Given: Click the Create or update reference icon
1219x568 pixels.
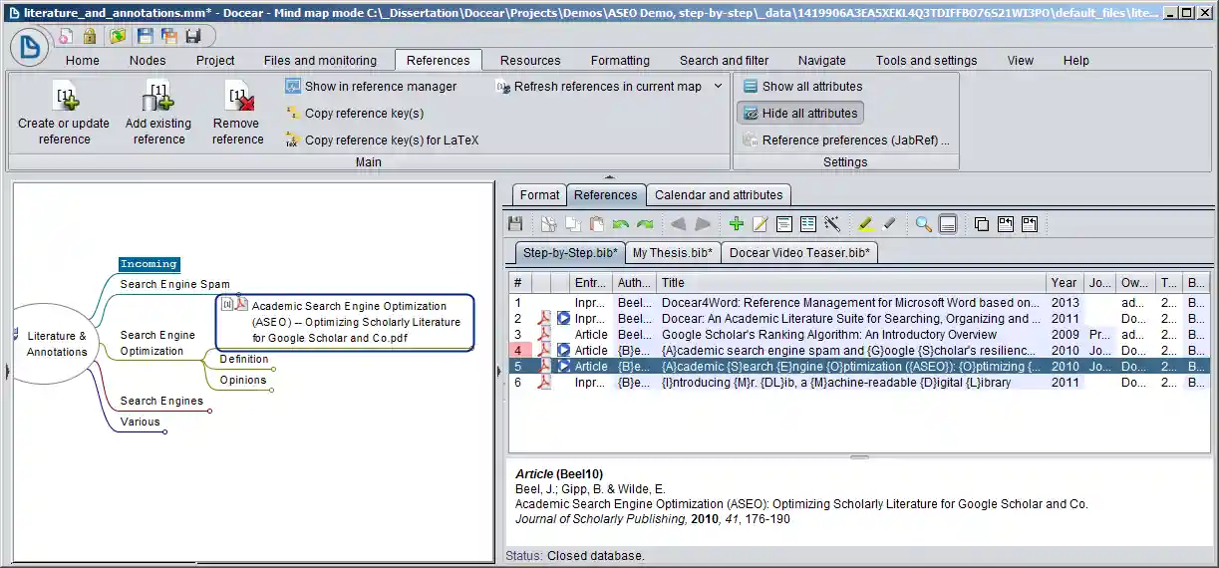Looking at the screenshot, I should click(65, 97).
